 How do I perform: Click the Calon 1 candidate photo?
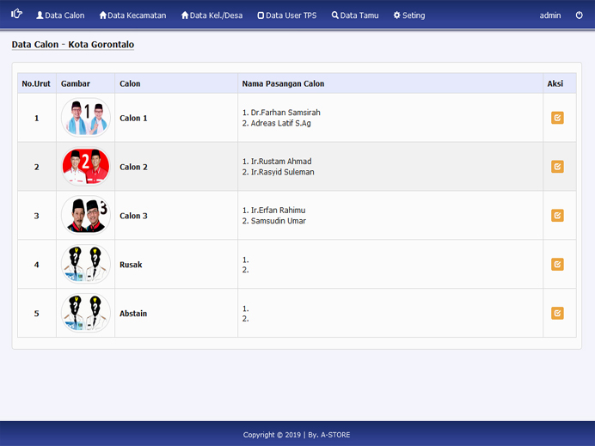coord(86,118)
